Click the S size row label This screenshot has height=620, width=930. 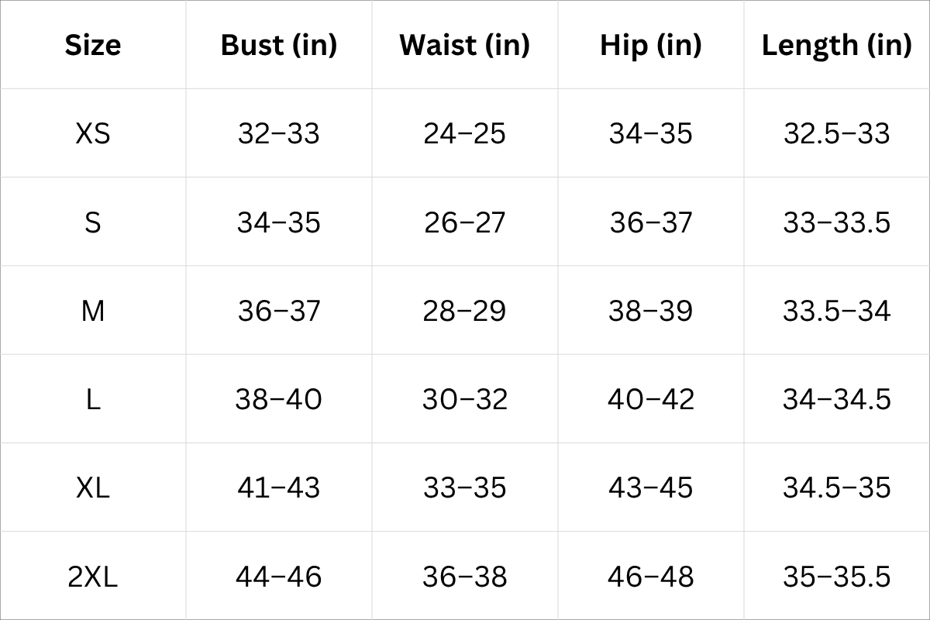coord(93,222)
